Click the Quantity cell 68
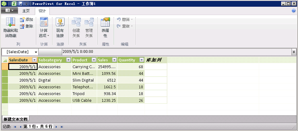298x131 pixels. (131, 67)
